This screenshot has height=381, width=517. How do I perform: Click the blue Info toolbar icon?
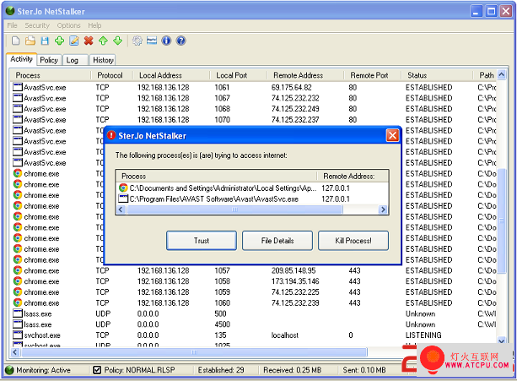click(x=166, y=41)
